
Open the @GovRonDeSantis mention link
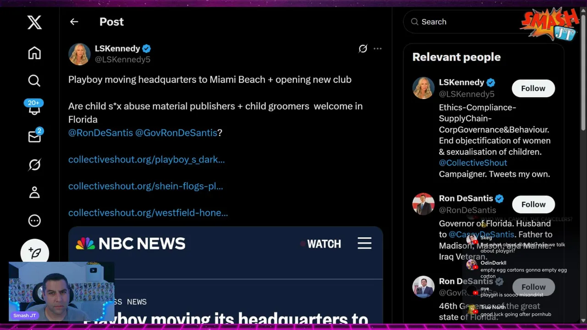click(176, 132)
